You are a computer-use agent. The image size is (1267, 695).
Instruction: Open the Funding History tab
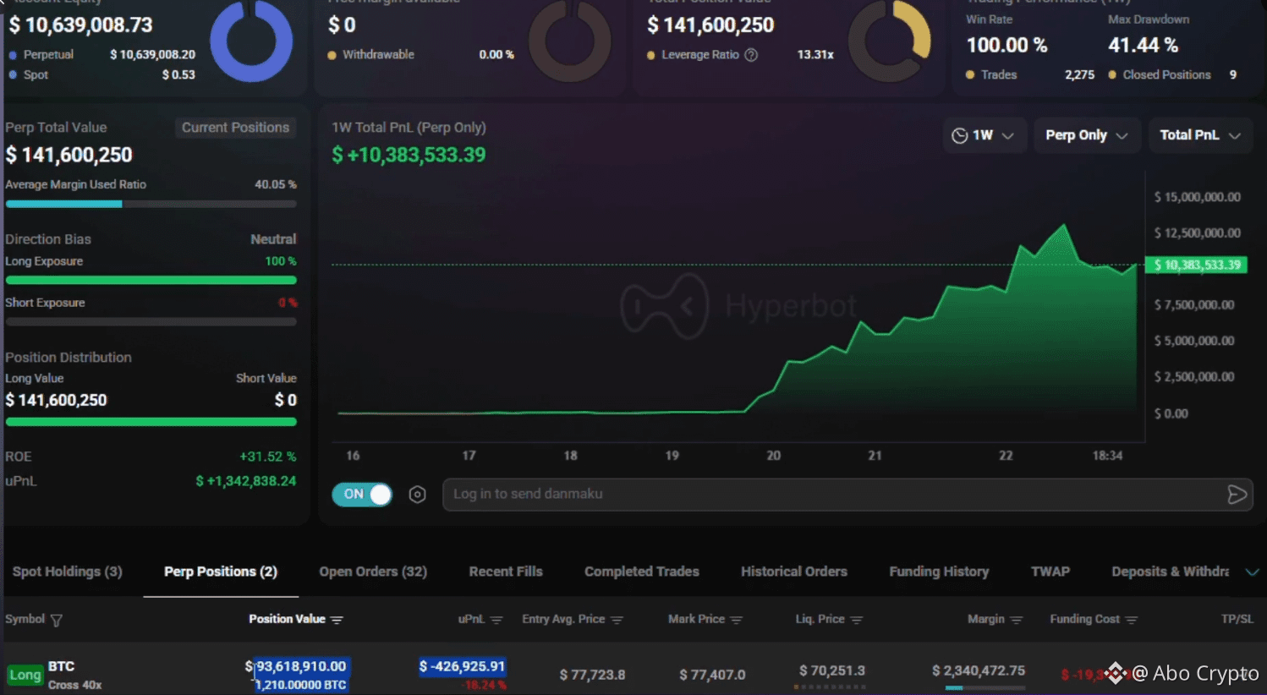(x=939, y=572)
